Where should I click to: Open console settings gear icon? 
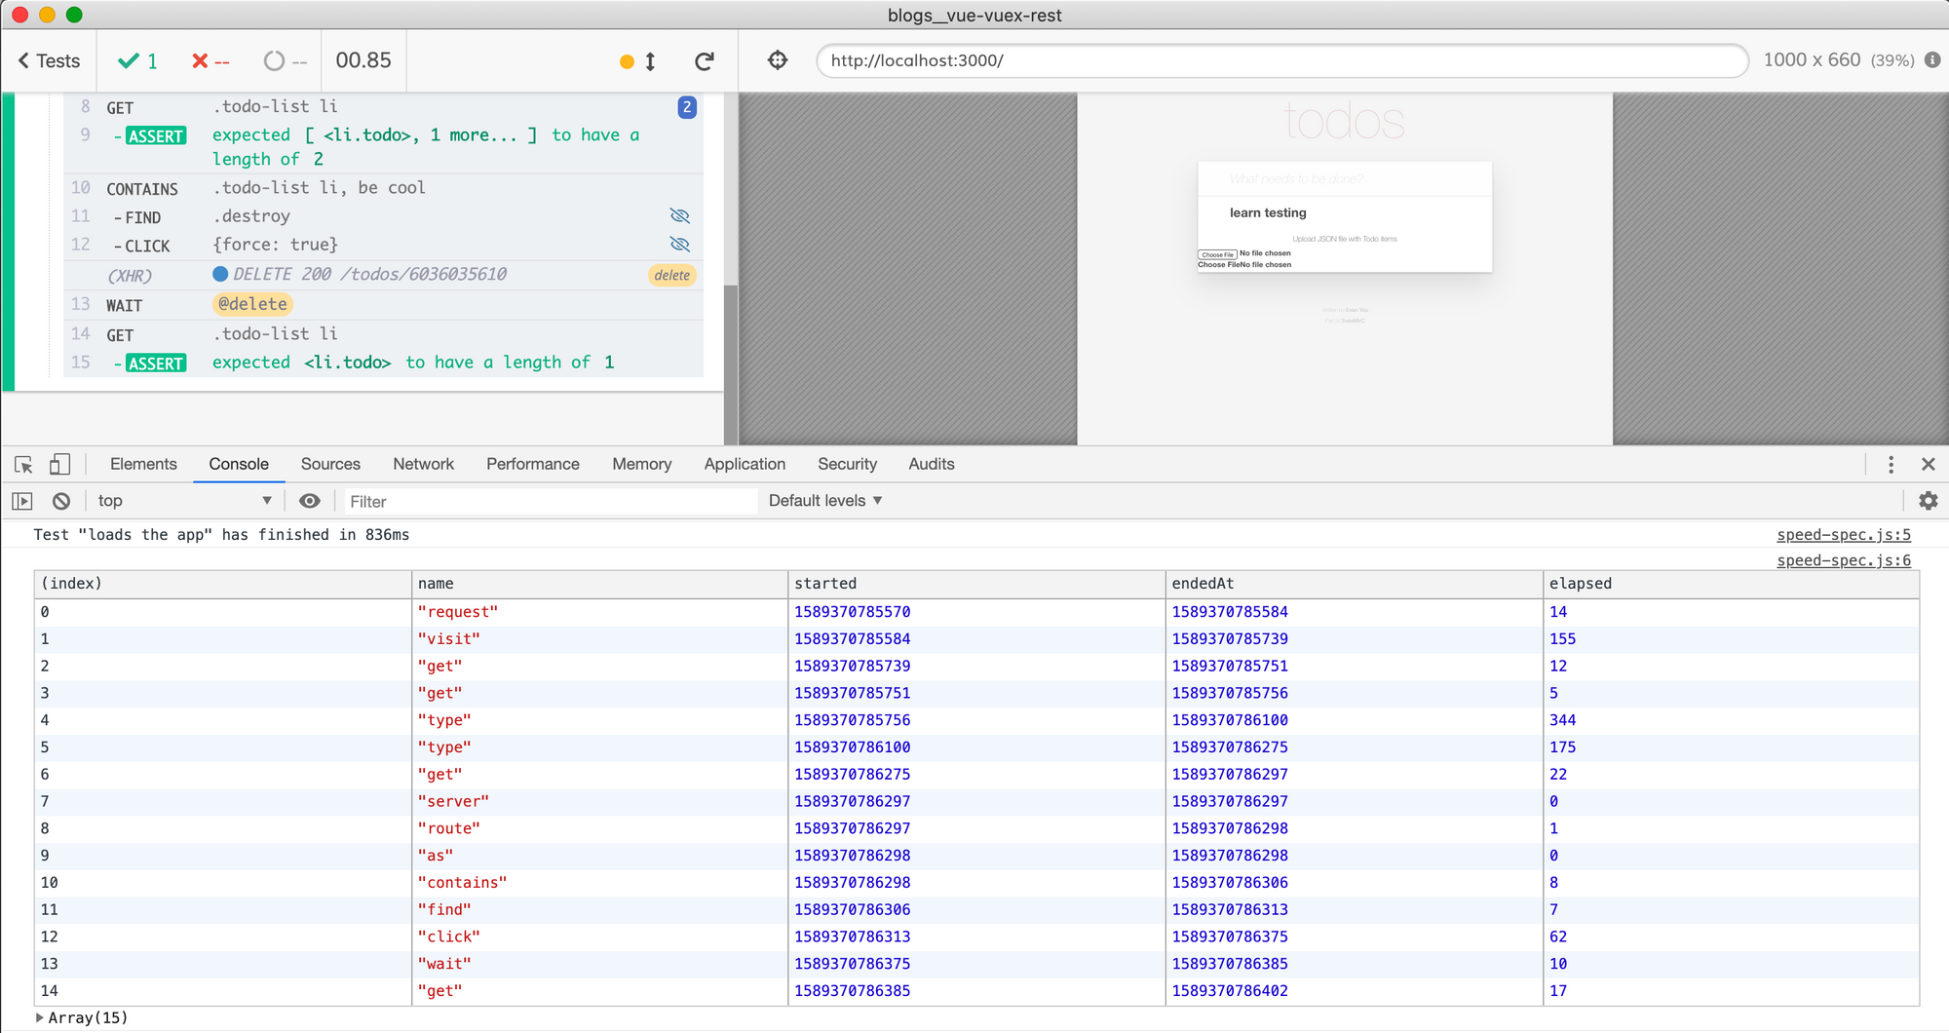[1928, 501]
